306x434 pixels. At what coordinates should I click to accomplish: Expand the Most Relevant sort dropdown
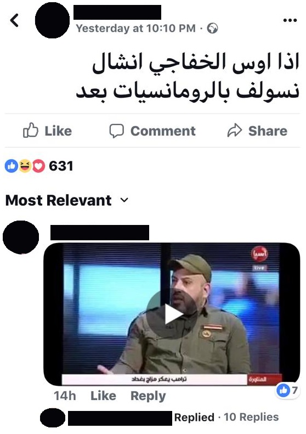click(x=67, y=200)
